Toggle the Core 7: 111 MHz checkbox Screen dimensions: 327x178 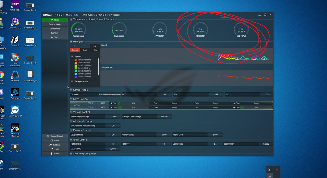coord(76,77)
